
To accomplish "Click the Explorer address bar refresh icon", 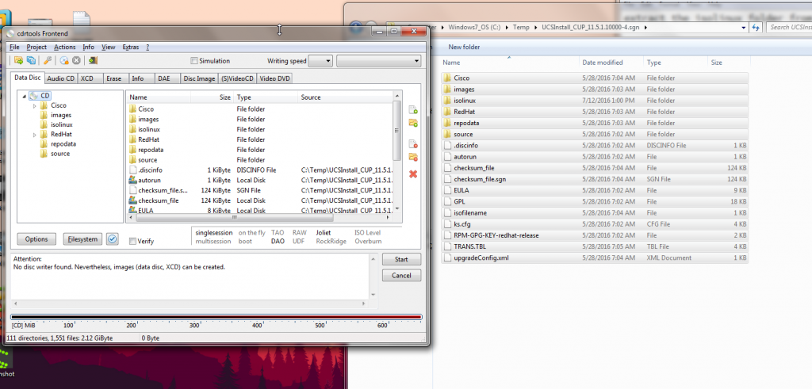I will tap(756, 28).
